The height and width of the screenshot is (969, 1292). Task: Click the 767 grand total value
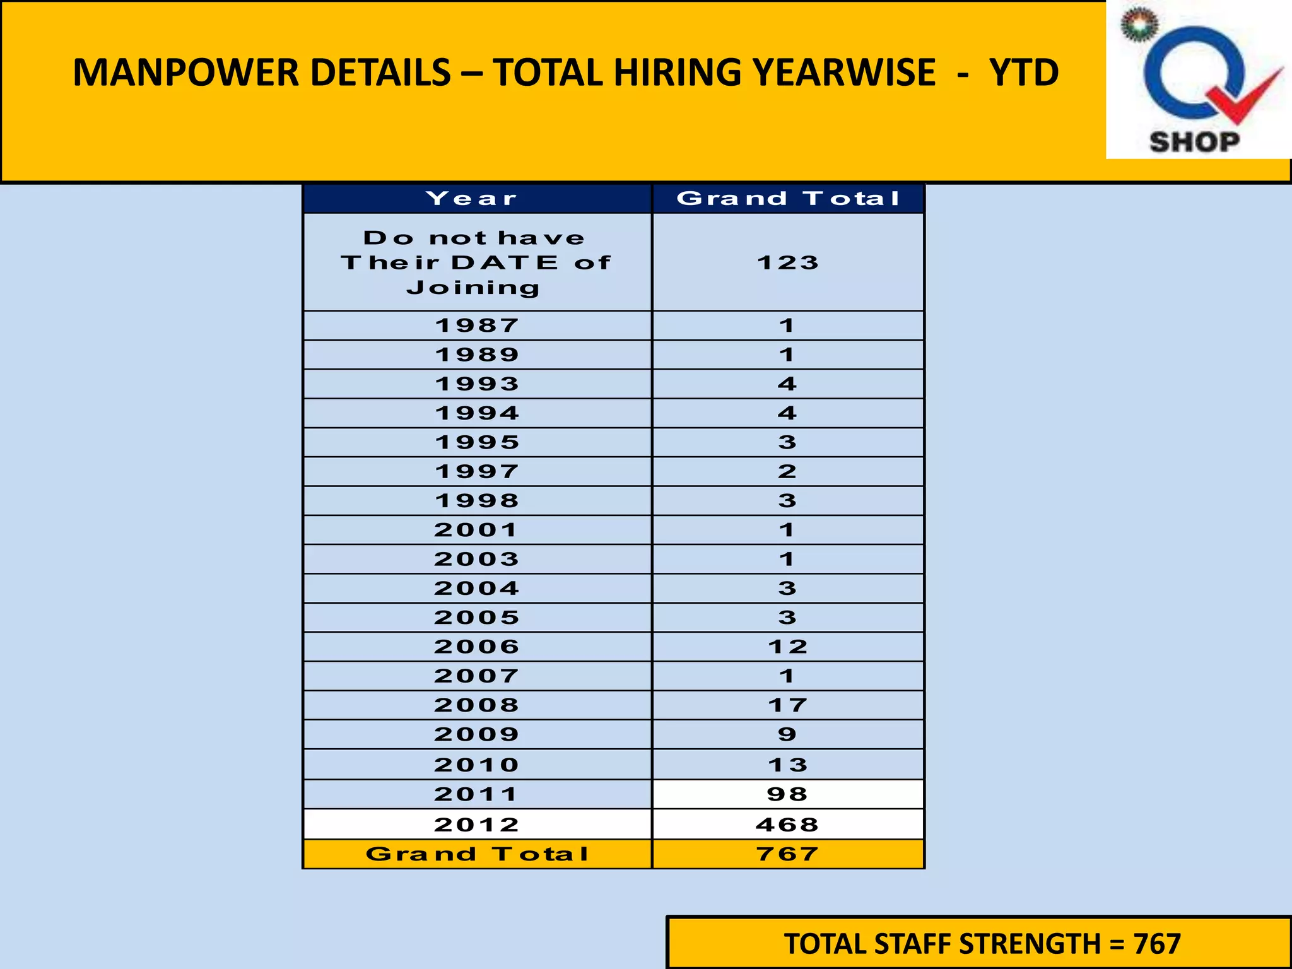tap(788, 854)
